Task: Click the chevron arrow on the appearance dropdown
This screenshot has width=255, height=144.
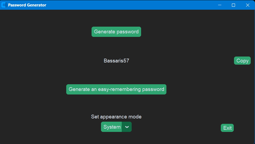Action: click(127, 127)
